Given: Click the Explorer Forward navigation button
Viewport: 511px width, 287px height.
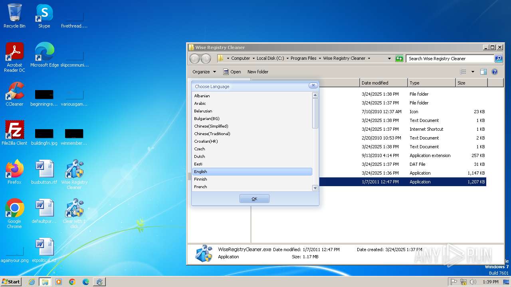Looking at the screenshot, I should (x=206, y=59).
